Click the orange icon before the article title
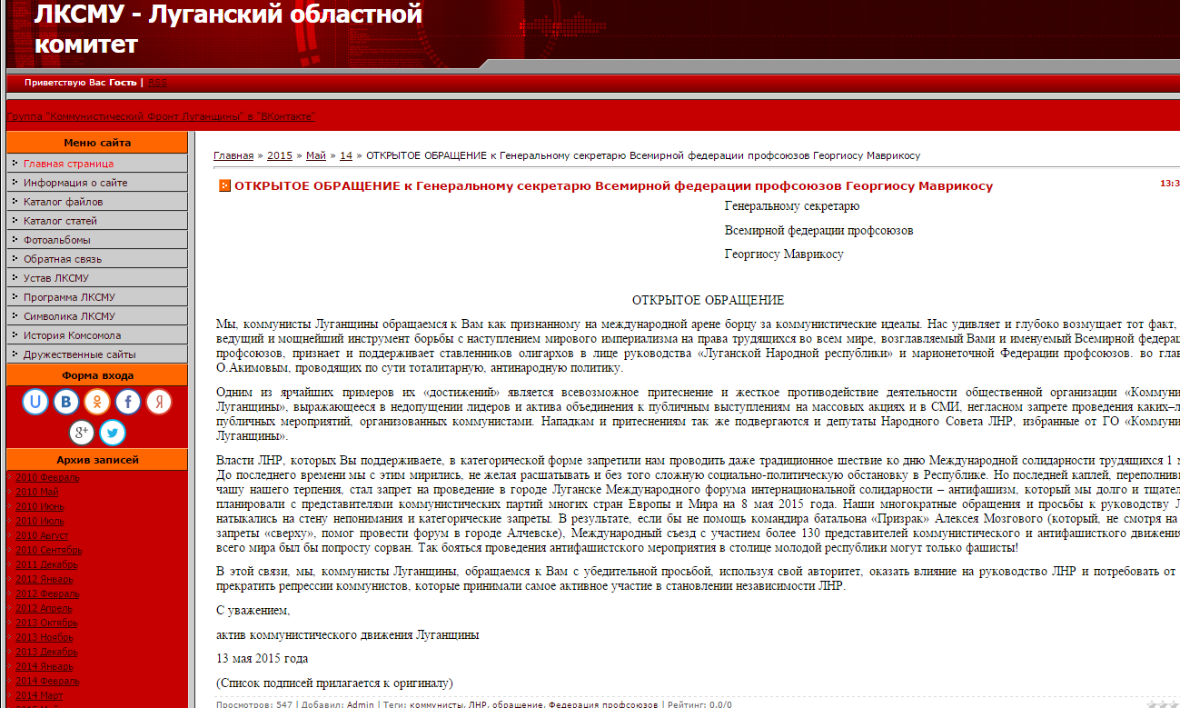 click(x=224, y=186)
